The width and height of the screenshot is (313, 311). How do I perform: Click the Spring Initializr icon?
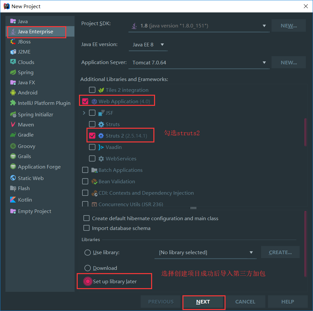[13, 114]
